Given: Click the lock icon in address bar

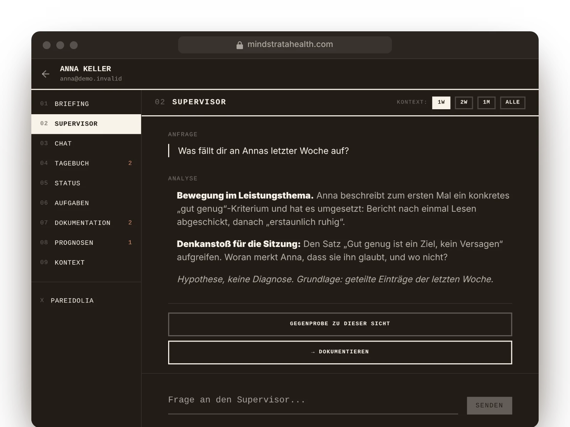Looking at the screenshot, I should pyautogui.click(x=240, y=45).
